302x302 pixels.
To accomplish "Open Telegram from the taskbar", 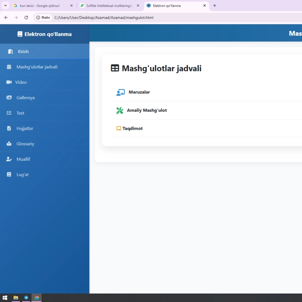I will pyautogui.click(x=26, y=298).
